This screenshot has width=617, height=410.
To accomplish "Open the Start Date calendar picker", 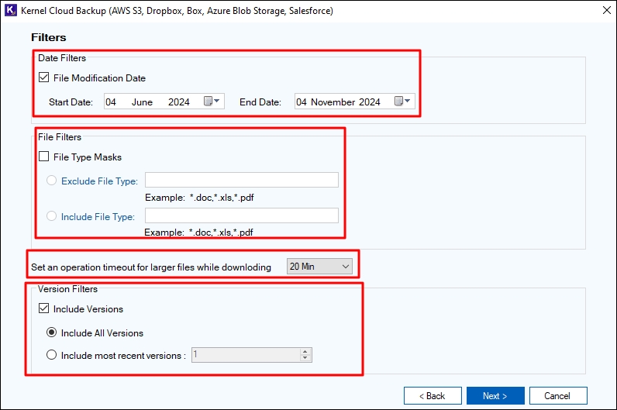I will (x=212, y=101).
